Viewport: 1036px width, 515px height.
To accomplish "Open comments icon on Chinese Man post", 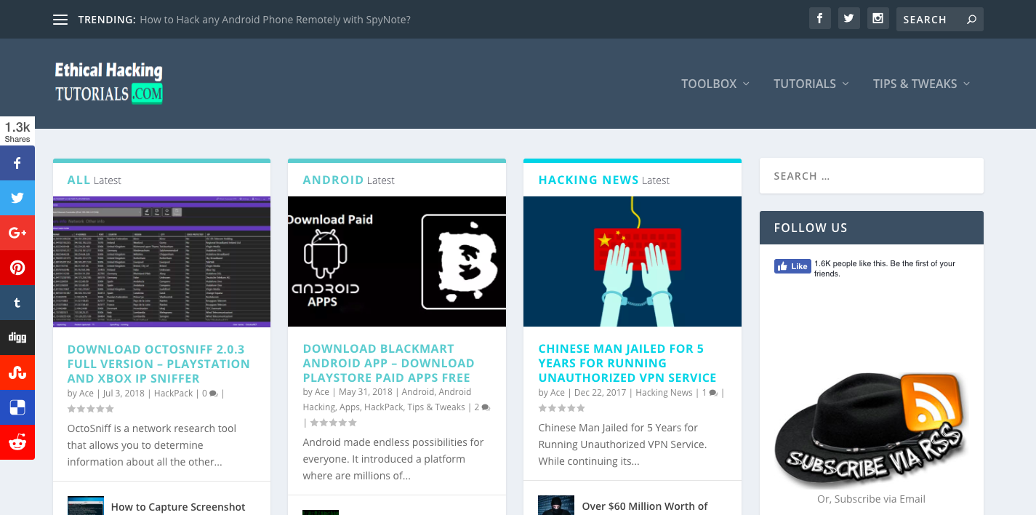I will point(713,393).
